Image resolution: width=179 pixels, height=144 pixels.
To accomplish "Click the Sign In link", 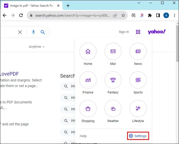I will (124, 32).
